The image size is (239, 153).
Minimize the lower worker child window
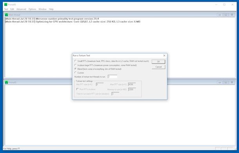pos(220,82)
